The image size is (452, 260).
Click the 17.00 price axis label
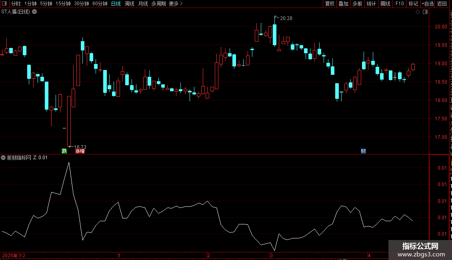pos(441,137)
